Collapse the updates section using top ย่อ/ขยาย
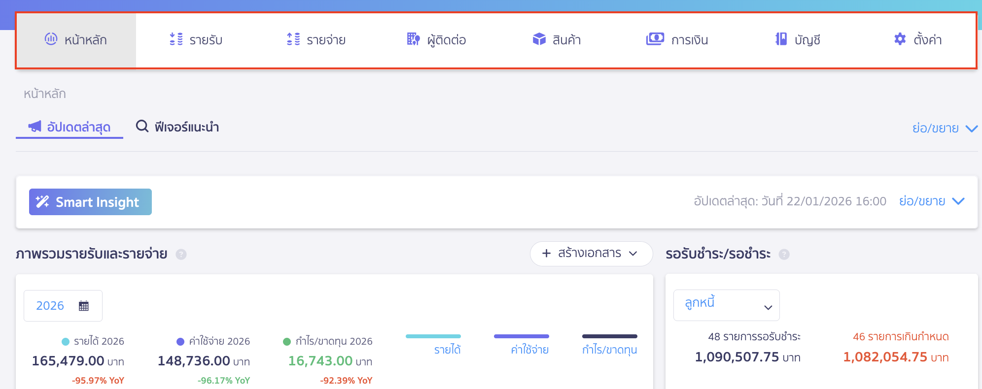 point(944,129)
